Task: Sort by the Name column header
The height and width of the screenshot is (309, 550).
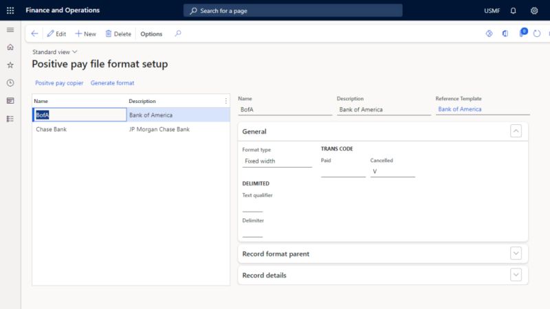Action: click(x=41, y=101)
